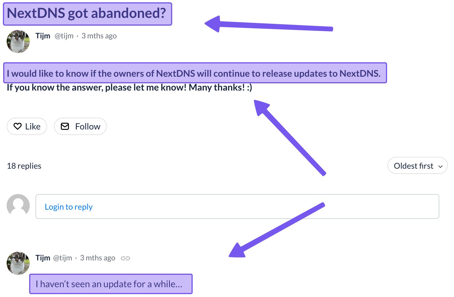
Task: Click the gray anonymous user avatar
Action: click(18, 205)
